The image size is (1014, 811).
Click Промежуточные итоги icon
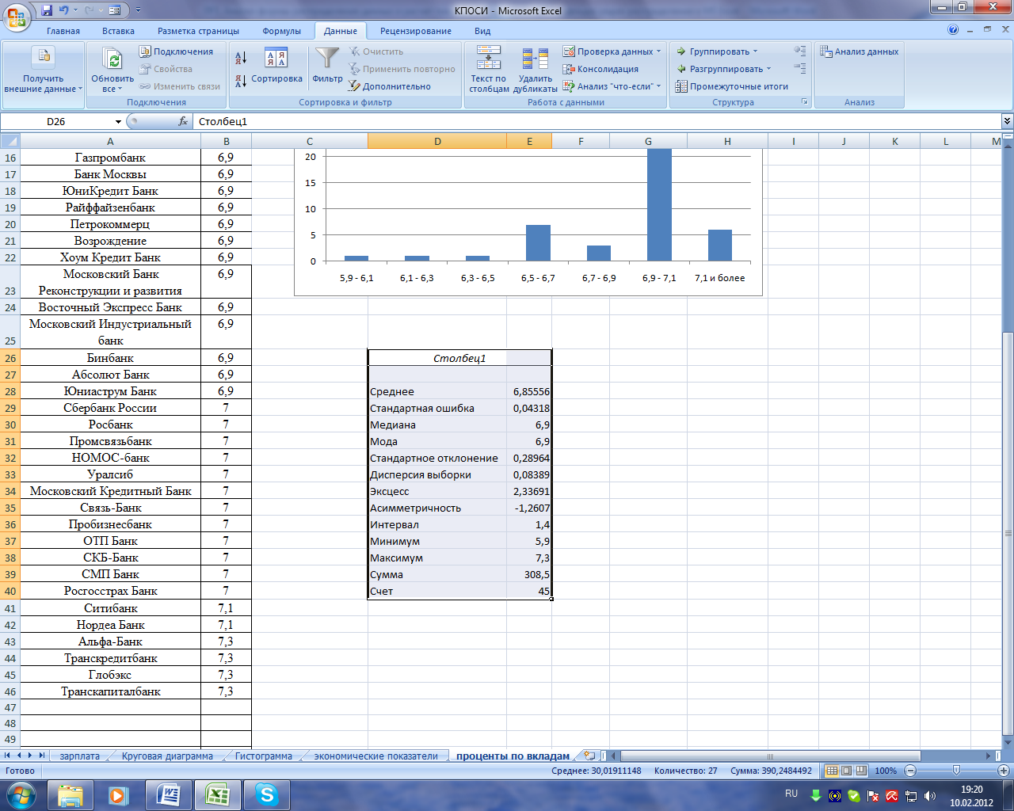tap(681, 86)
